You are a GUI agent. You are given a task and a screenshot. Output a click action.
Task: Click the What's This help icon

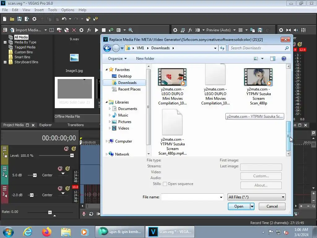95,19
